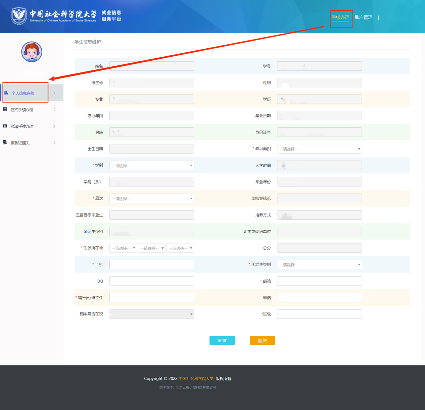Open the first 生源所在地 dropdown
The image size is (425, 410).
[123, 248]
